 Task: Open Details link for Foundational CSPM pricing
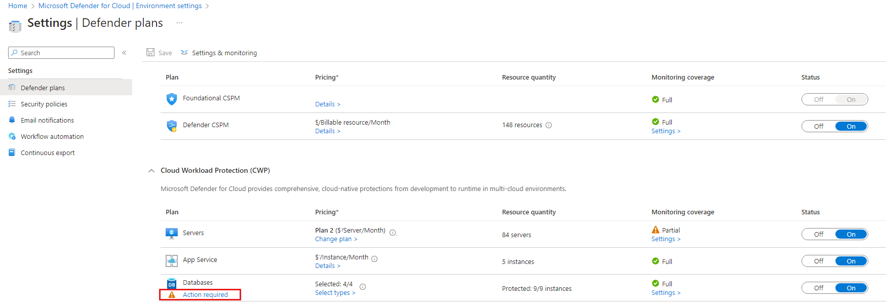(328, 104)
